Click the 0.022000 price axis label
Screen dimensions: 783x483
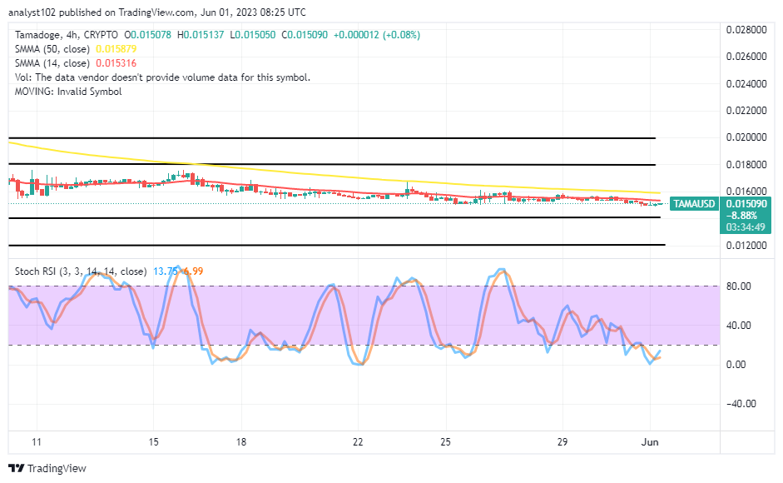(746, 111)
